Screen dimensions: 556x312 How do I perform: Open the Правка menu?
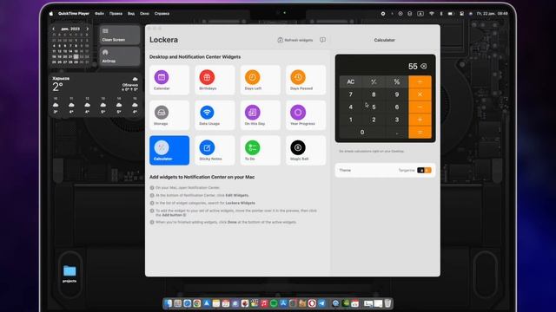tap(116, 14)
